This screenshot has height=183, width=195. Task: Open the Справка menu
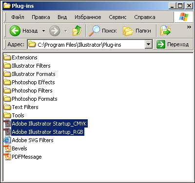pyautogui.click(x=145, y=17)
